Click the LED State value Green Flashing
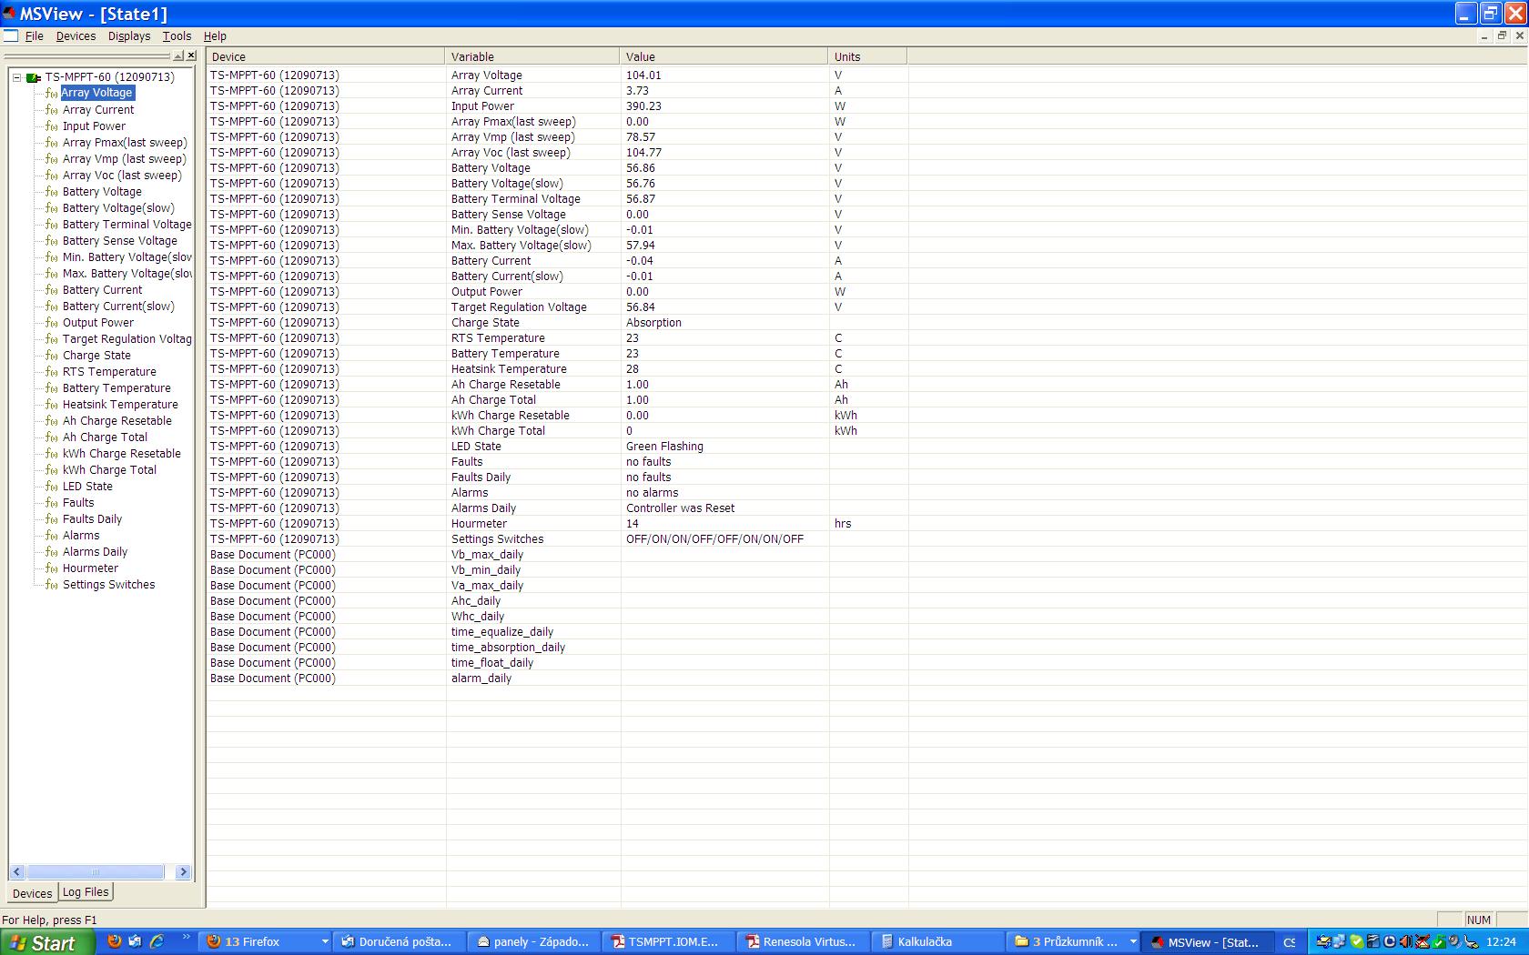1529x955 pixels. point(664,447)
